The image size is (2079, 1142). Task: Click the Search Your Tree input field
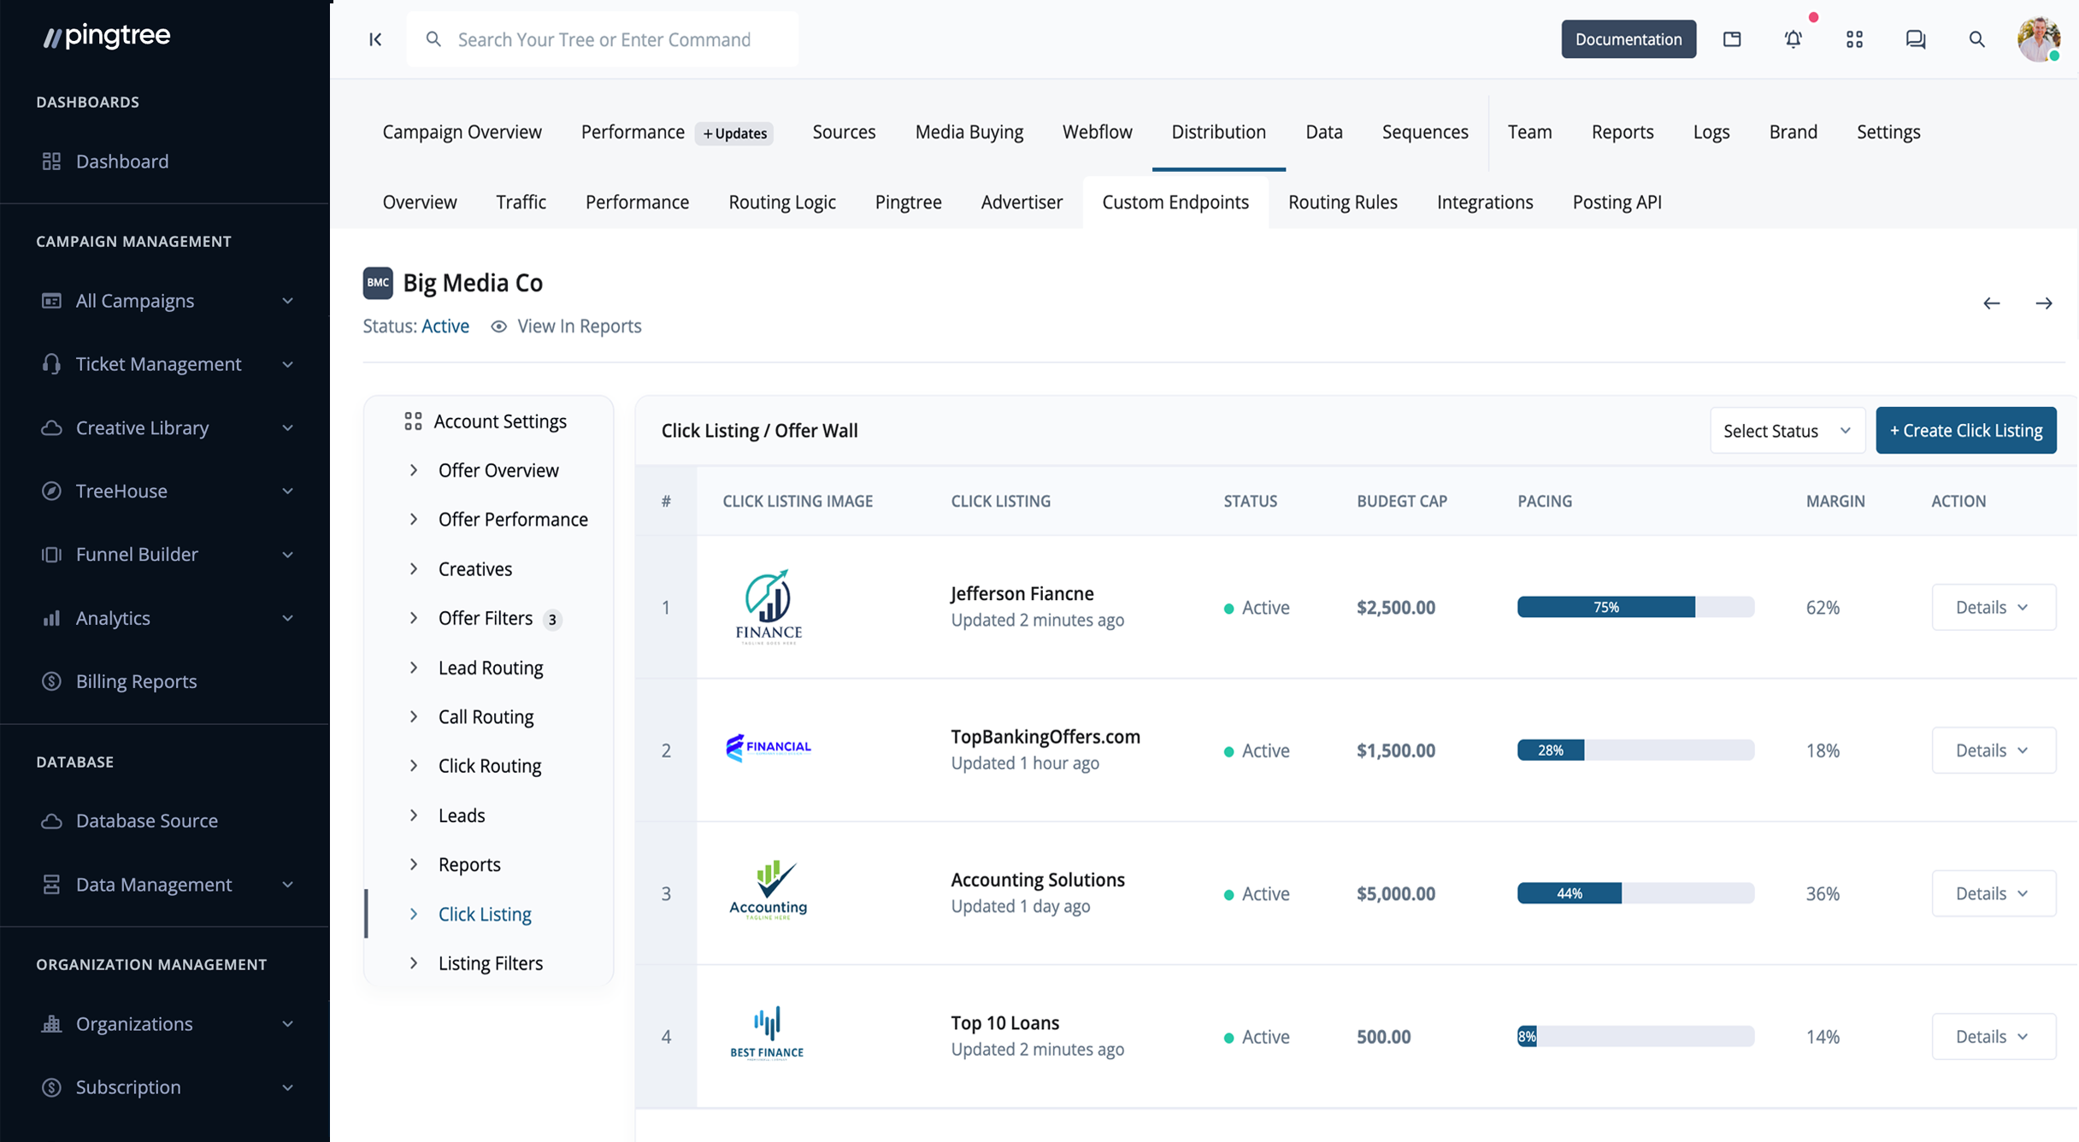[604, 39]
